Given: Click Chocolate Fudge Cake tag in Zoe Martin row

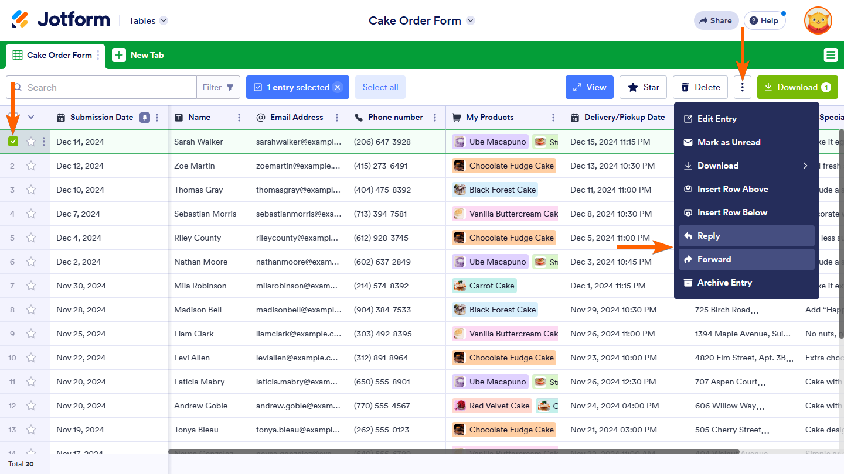Looking at the screenshot, I should click(x=504, y=166).
